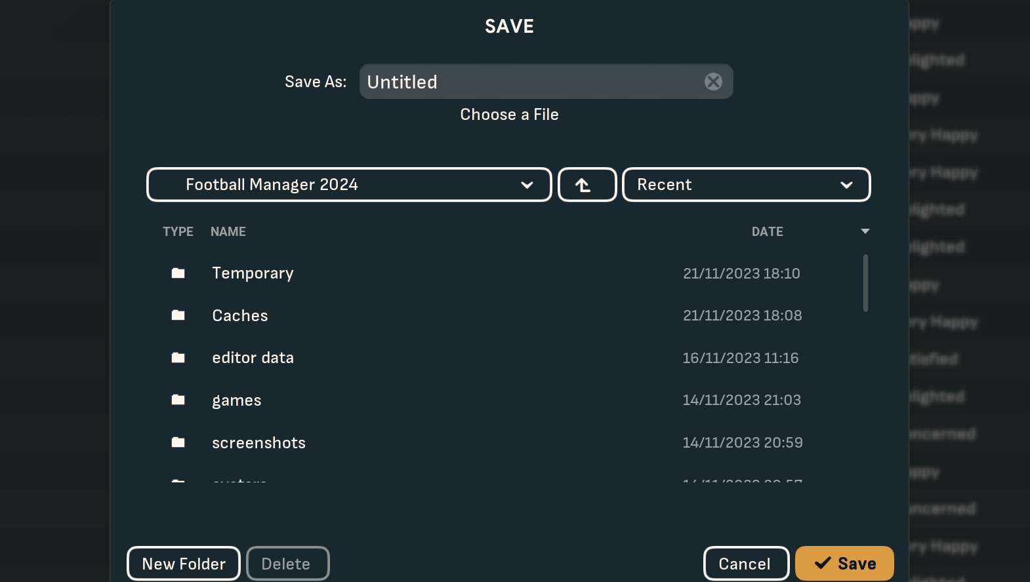The width and height of the screenshot is (1030, 582).
Task: Sort files by the TYPE column
Action: 178,231
